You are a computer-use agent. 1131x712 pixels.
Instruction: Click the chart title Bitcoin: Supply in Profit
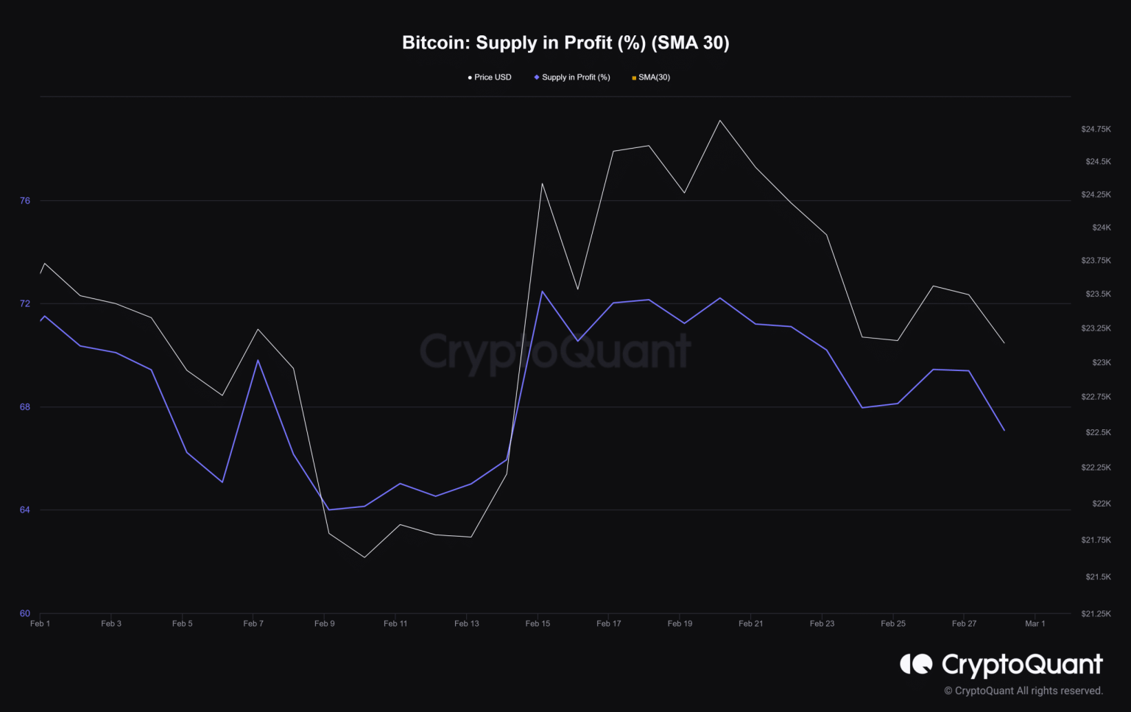(565, 43)
